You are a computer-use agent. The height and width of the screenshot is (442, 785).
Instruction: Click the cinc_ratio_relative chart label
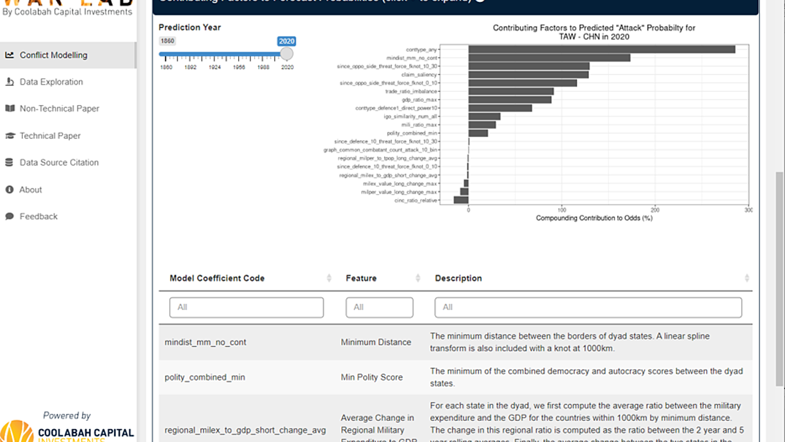[x=416, y=201]
